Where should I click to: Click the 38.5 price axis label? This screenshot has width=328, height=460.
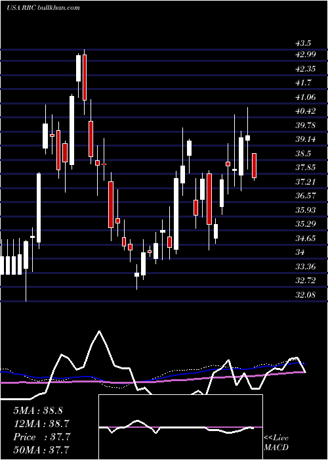pos(303,154)
